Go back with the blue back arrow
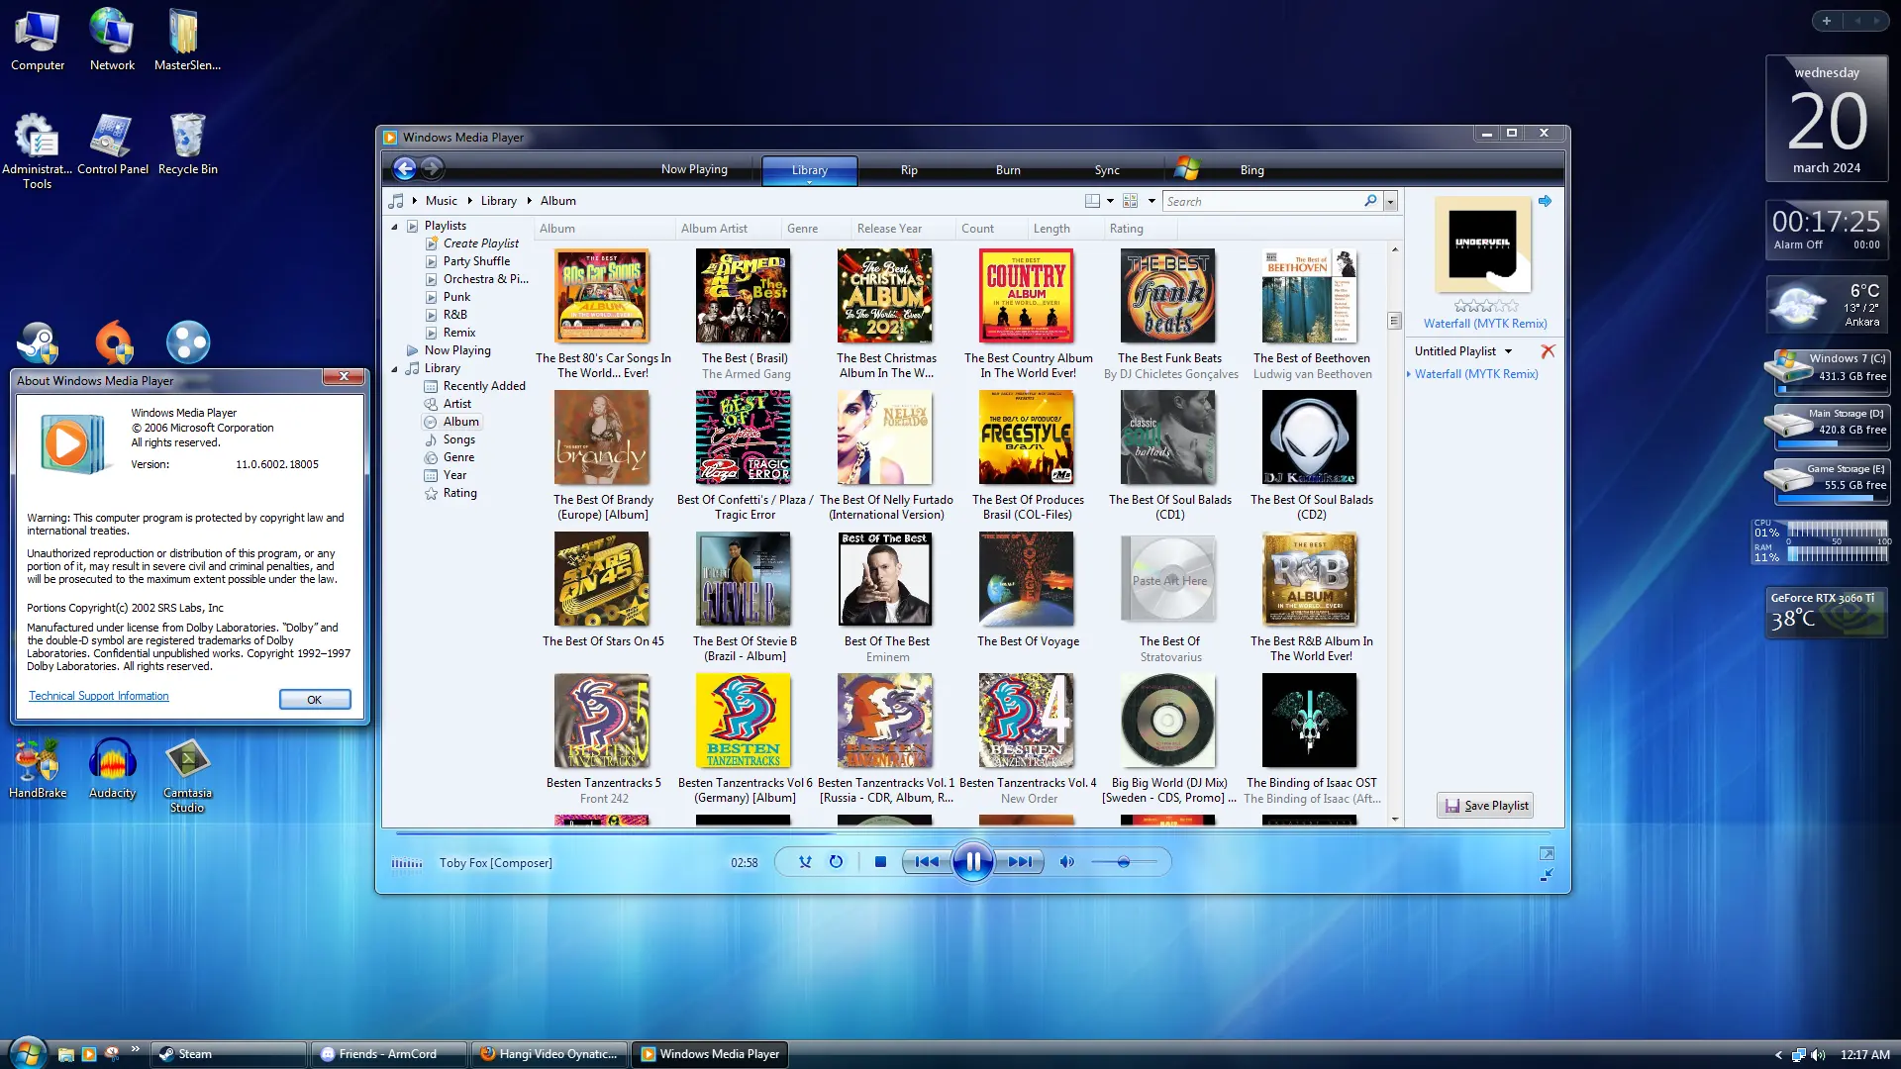This screenshot has width=1901, height=1069. pos(404,169)
